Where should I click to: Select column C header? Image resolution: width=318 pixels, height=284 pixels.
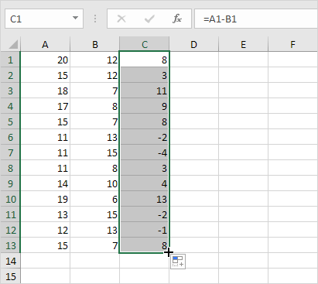[145, 44]
